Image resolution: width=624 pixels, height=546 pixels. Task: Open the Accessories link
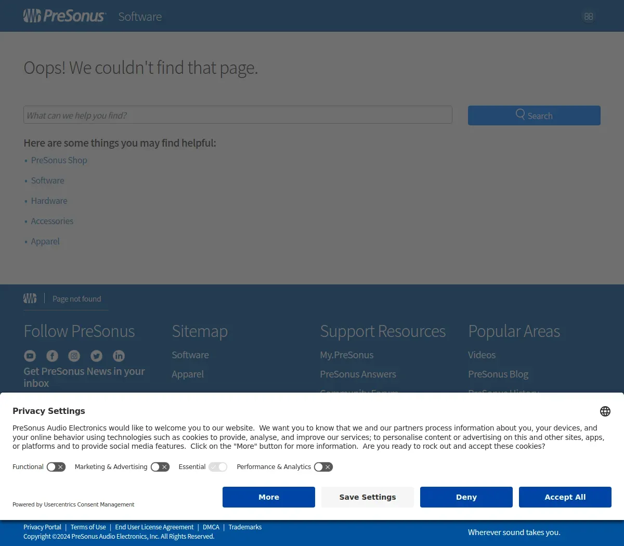(x=52, y=221)
